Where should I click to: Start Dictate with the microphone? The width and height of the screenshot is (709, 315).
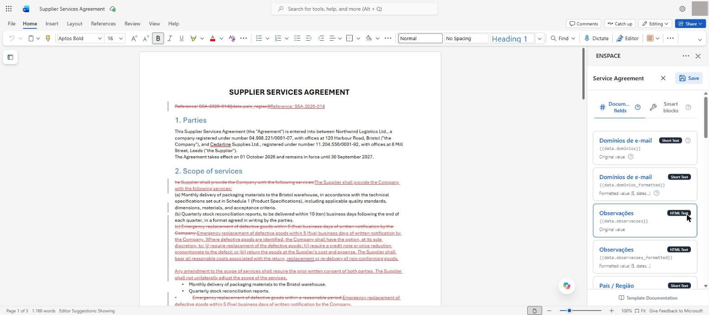click(596, 38)
